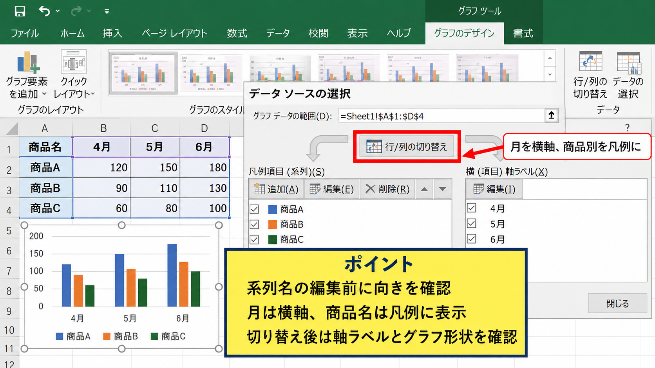This screenshot has height=368, width=655.
Task: Open the ファイル tab
Action: 25,33
